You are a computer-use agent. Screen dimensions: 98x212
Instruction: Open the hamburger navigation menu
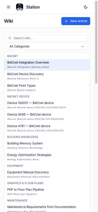9,7
